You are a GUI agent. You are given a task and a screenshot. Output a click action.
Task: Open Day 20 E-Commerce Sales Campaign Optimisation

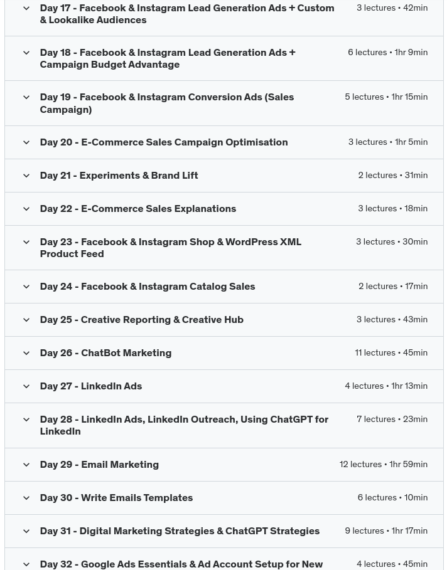(x=163, y=142)
